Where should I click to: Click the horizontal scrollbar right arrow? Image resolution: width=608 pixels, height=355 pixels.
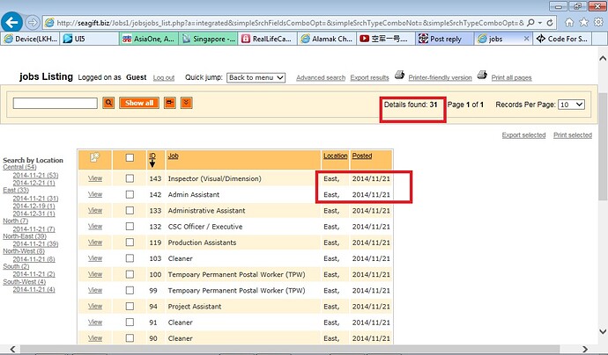click(585, 349)
